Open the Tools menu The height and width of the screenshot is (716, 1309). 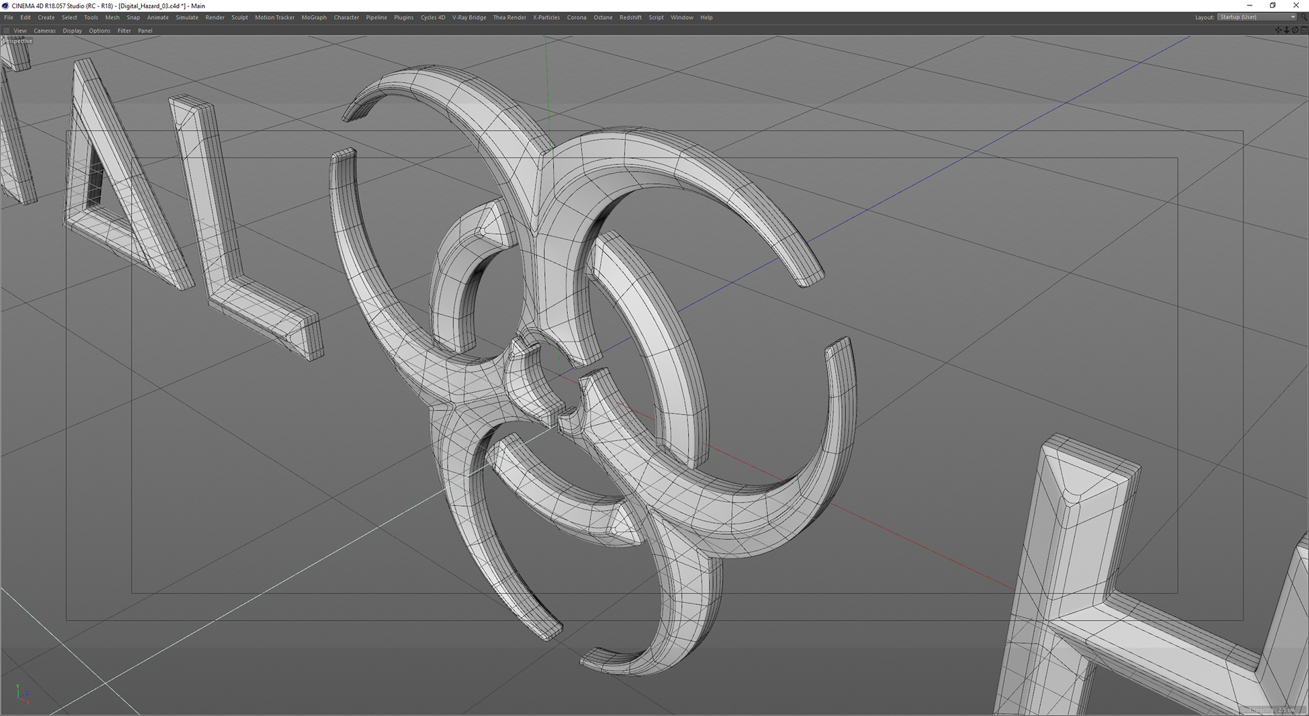[91, 18]
